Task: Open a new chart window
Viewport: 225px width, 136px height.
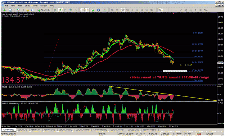Action: pos(4,10)
